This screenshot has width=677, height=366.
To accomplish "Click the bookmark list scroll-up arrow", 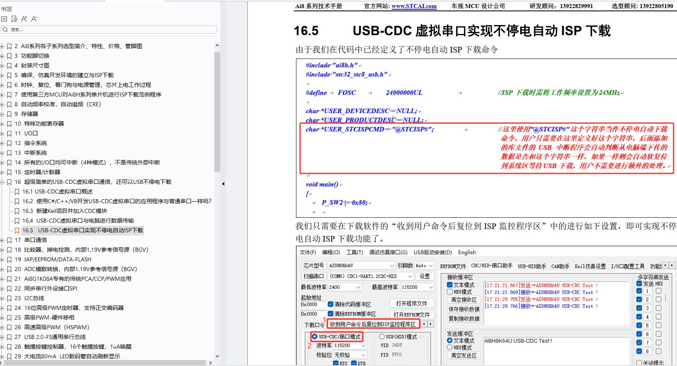I will (217, 46).
